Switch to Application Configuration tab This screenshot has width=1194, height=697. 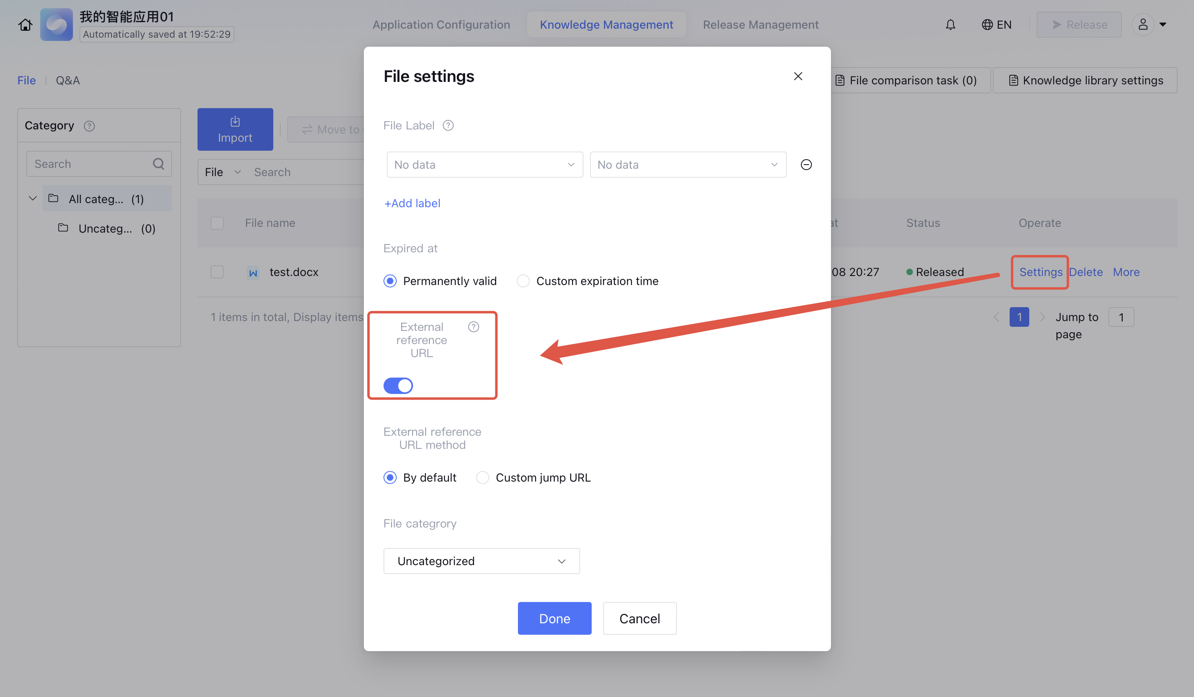pyautogui.click(x=441, y=25)
